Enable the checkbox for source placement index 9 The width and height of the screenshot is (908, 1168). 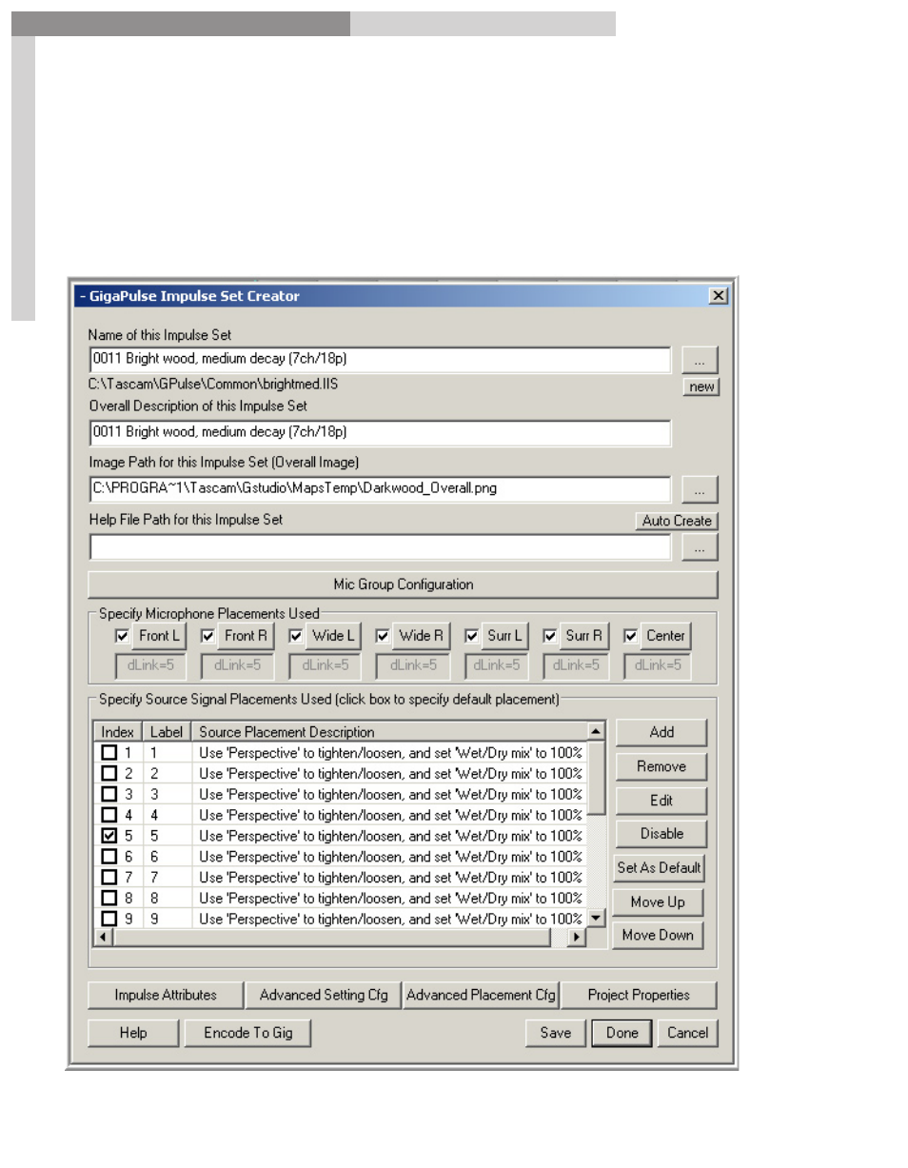pos(109,919)
